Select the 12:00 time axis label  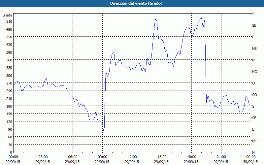[132, 157]
